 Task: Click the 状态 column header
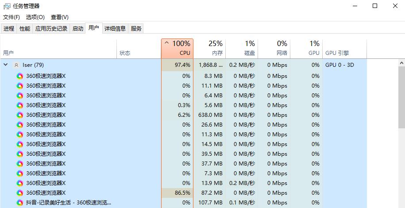click(139, 49)
